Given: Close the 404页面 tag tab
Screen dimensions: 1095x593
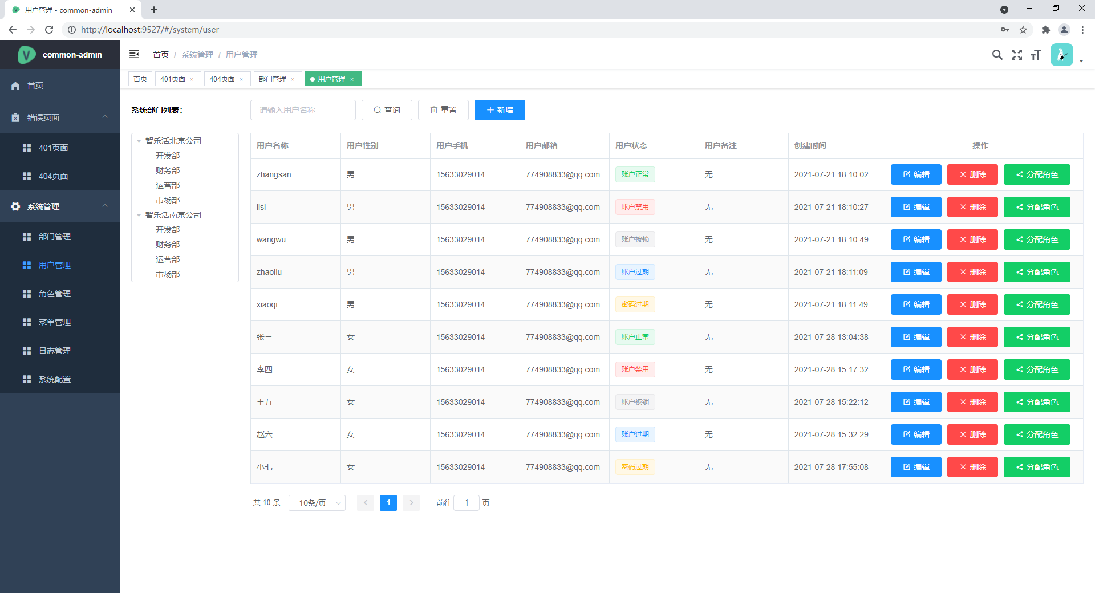Looking at the screenshot, I should coord(241,79).
